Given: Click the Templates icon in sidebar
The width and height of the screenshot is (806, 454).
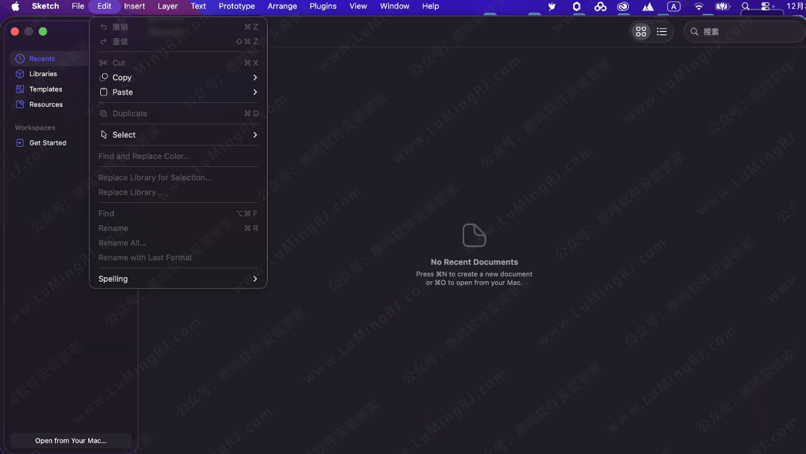Looking at the screenshot, I should point(20,89).
